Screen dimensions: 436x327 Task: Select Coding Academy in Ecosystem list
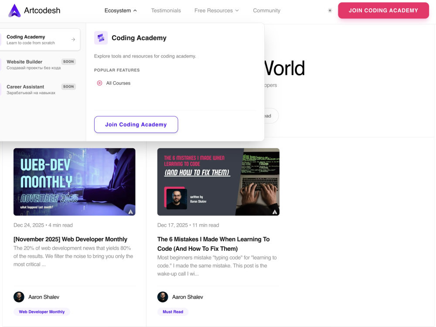tap(40, 40)
